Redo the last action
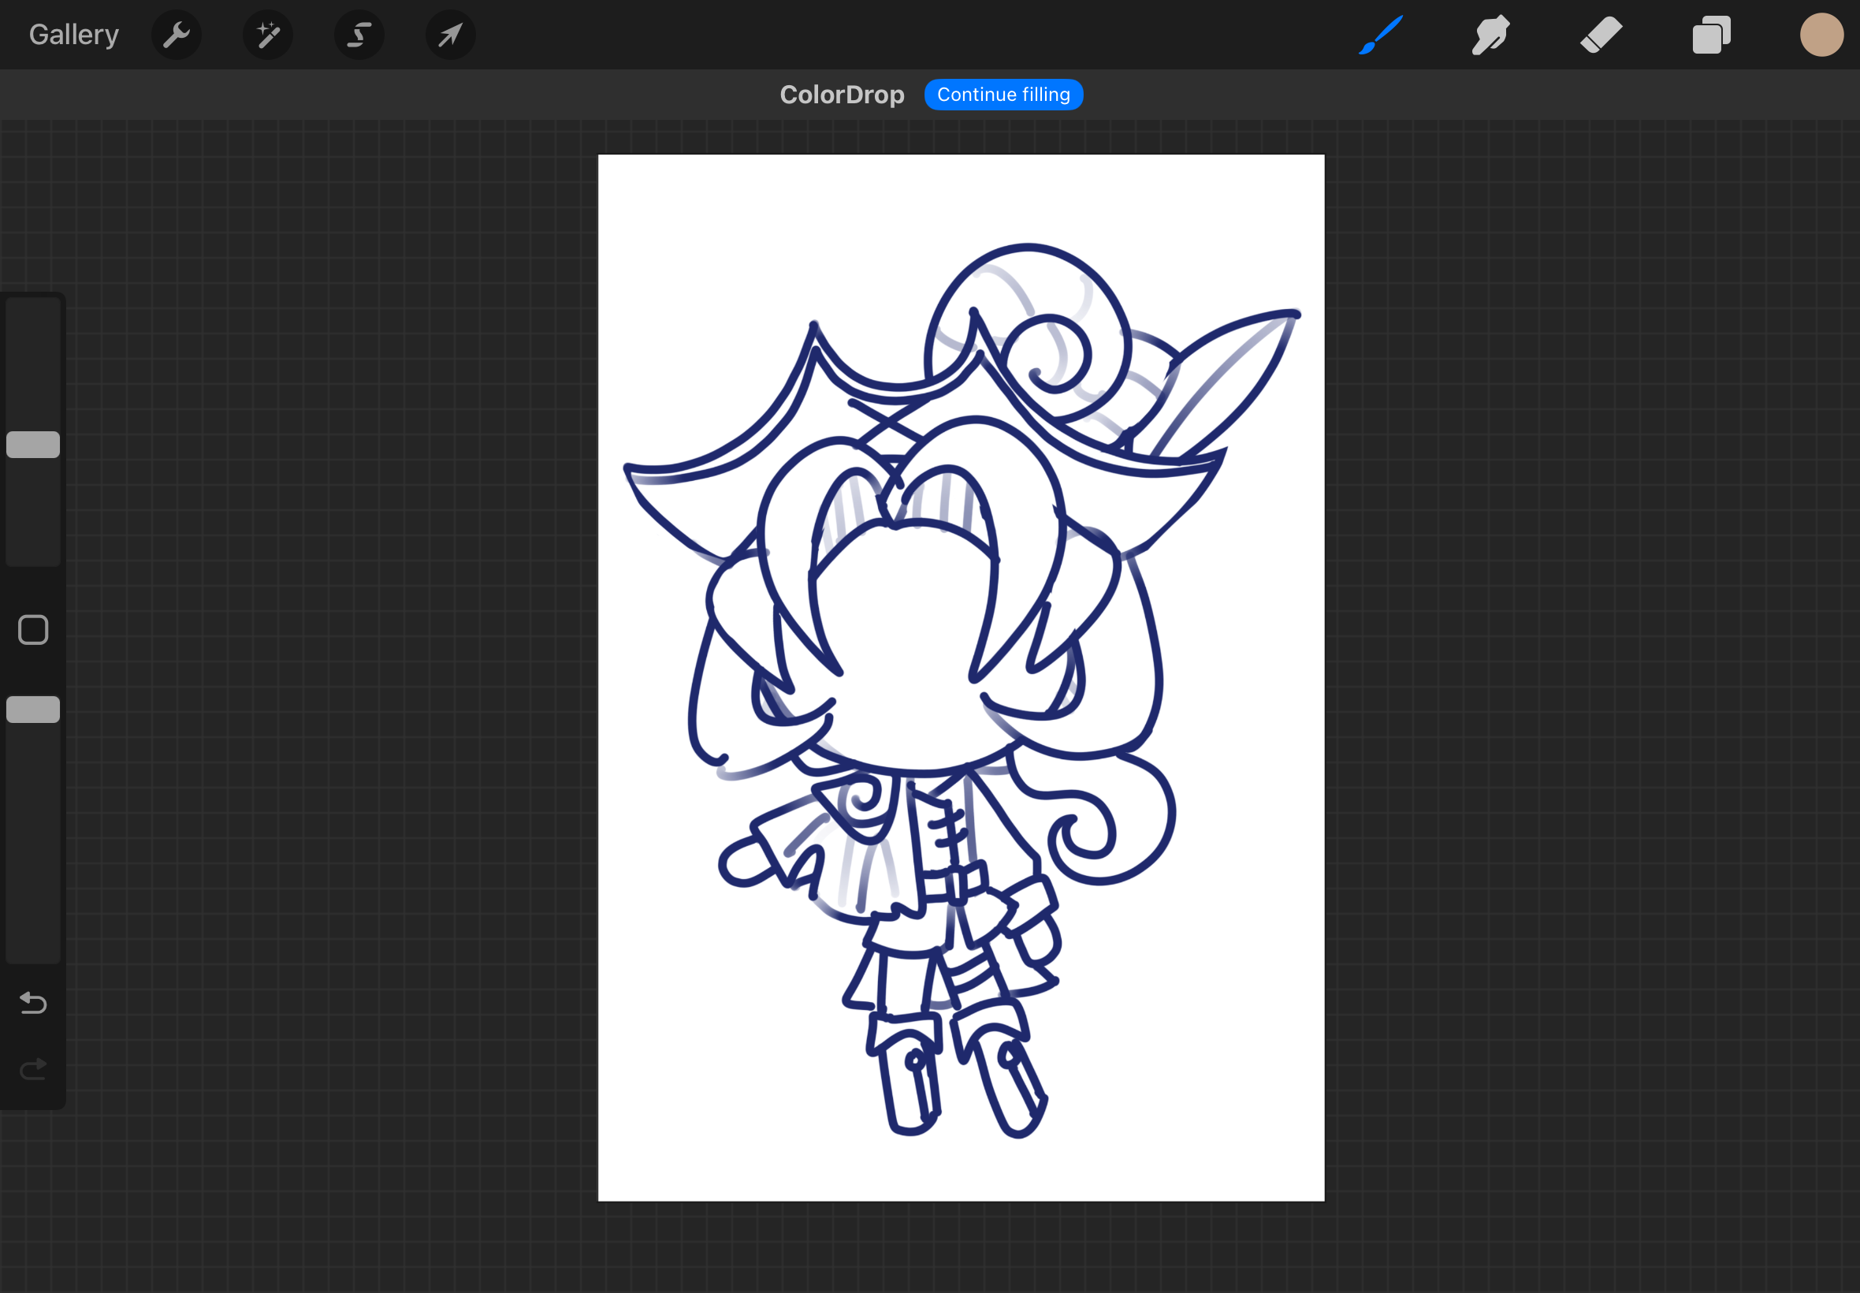This screenshot has width=1860, height=1293. pos(33,1069)
